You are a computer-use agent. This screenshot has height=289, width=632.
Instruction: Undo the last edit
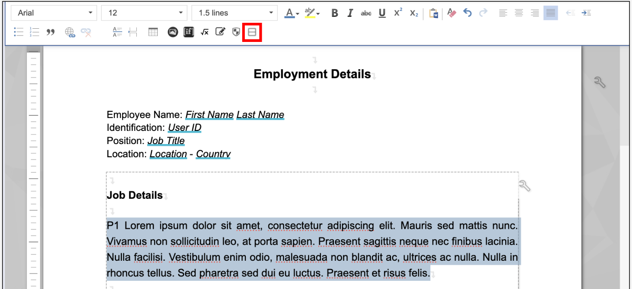(x=467, y=13)
